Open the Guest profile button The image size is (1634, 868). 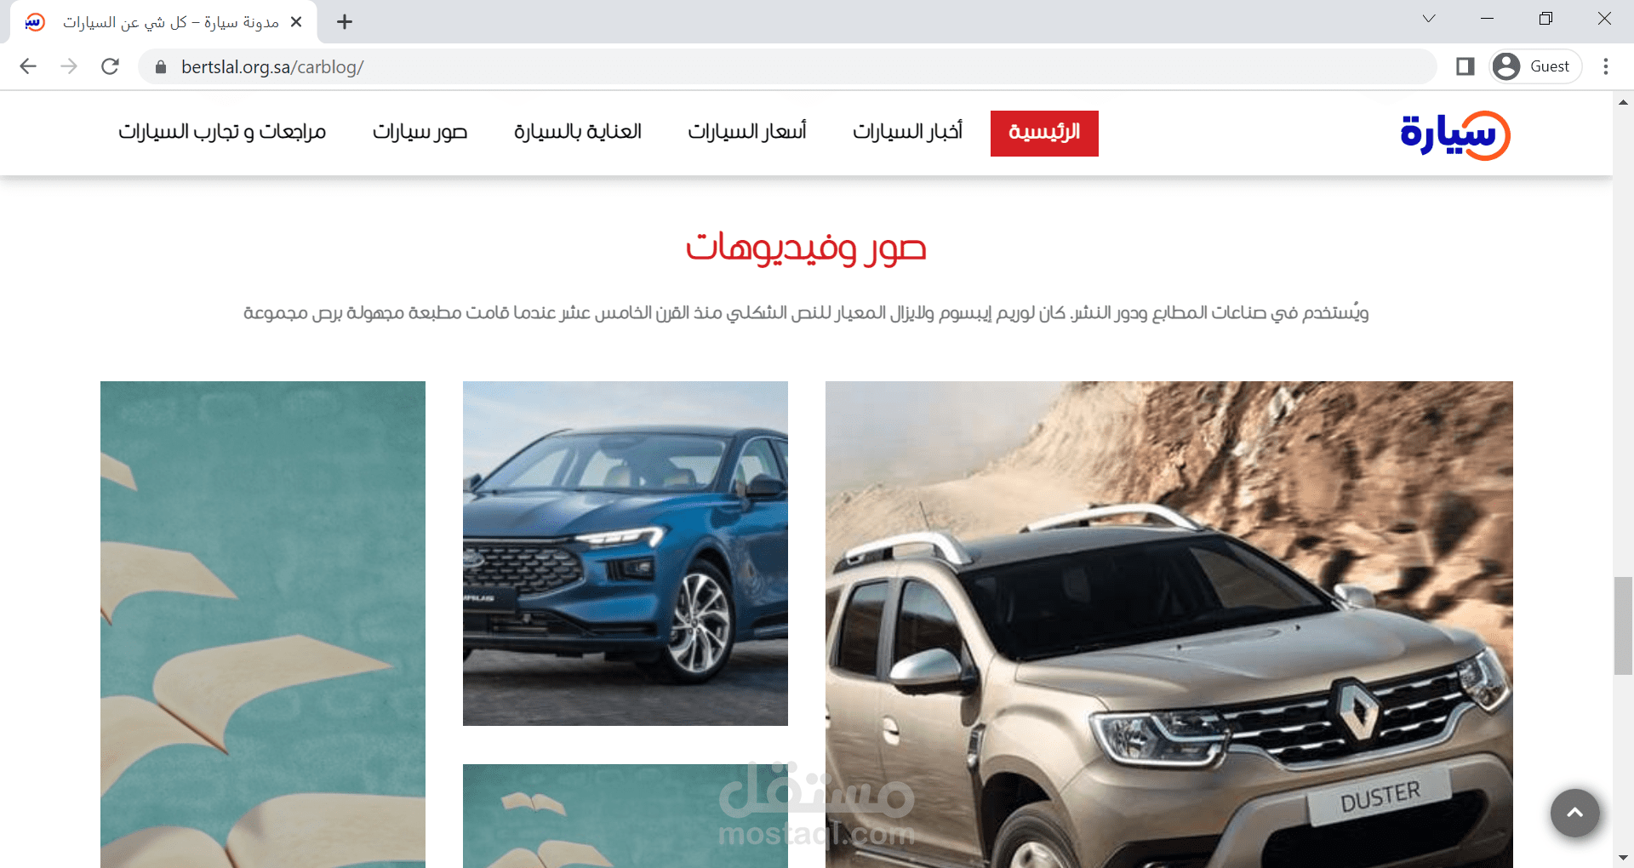(1536, 66)
